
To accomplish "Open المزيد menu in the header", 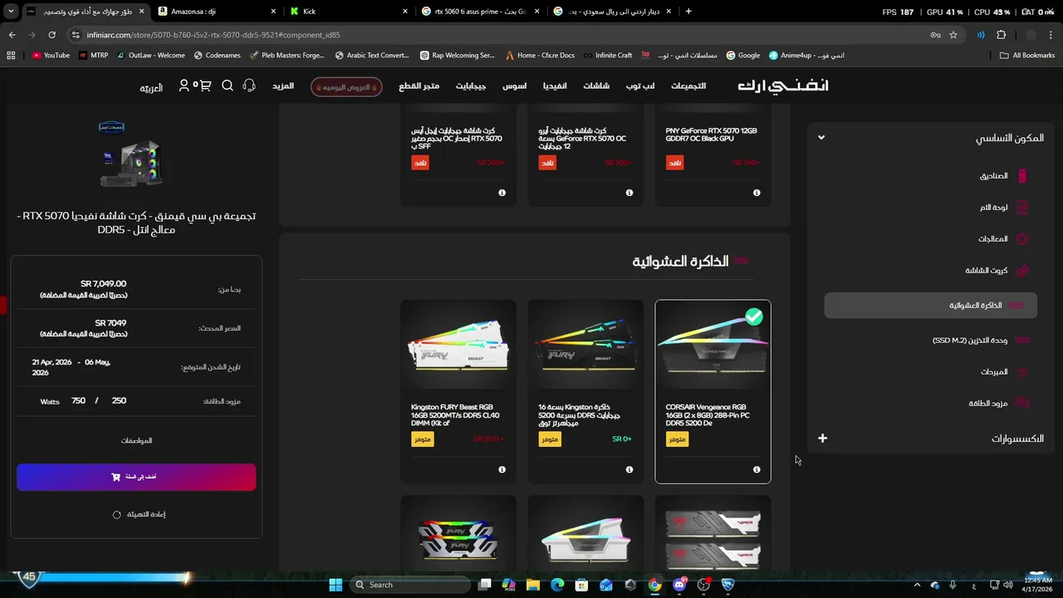I will tap(283, 86).
